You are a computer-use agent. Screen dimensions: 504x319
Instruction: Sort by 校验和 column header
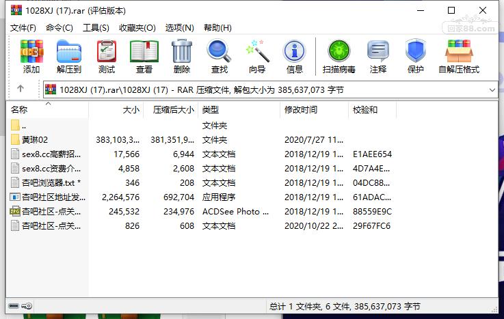373,110
